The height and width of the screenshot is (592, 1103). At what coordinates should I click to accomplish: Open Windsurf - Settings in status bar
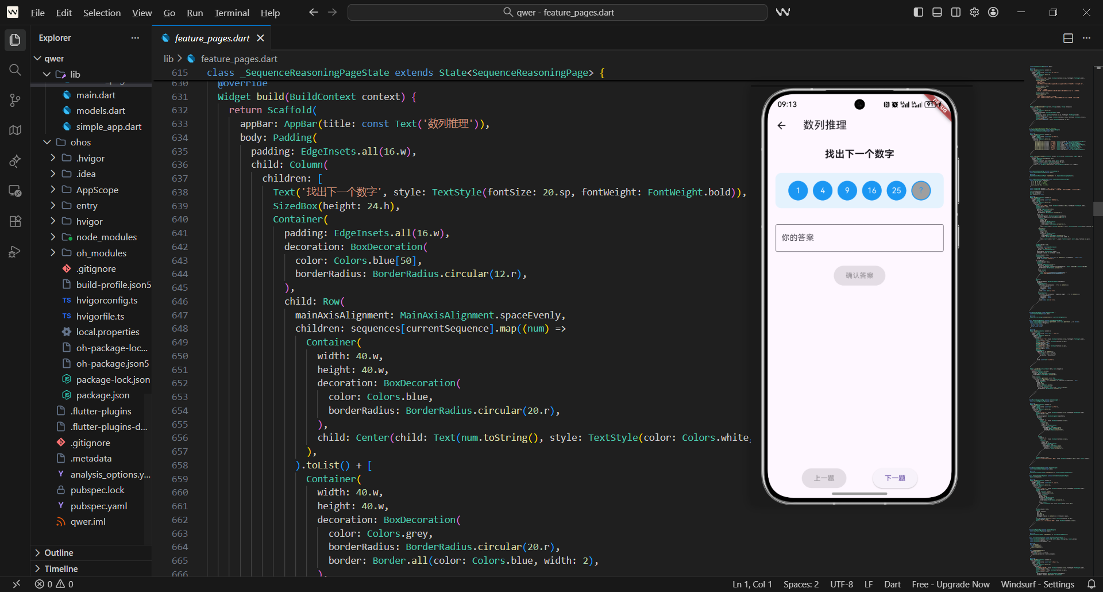pos(1038,584)
